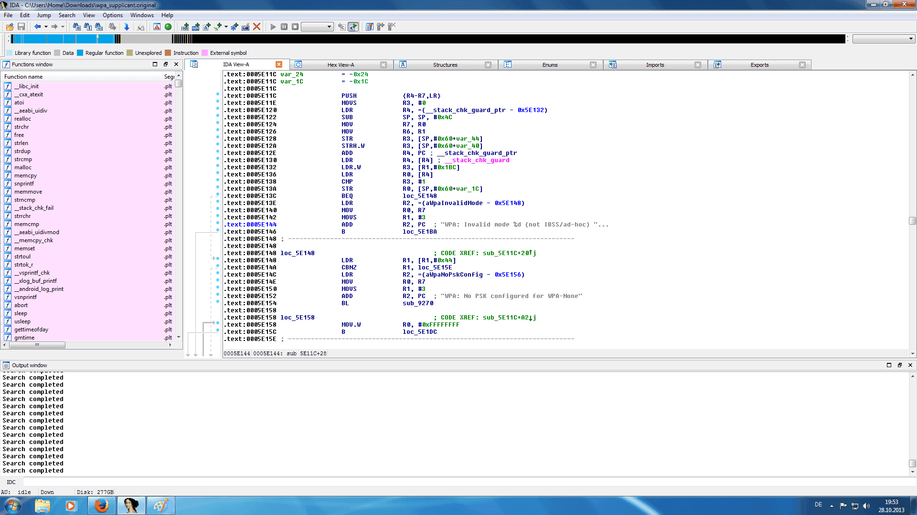Click the Add string 'A' plus icon
Image resolution: width=917 pixels, height=515 pixels.
pos(207,27)
